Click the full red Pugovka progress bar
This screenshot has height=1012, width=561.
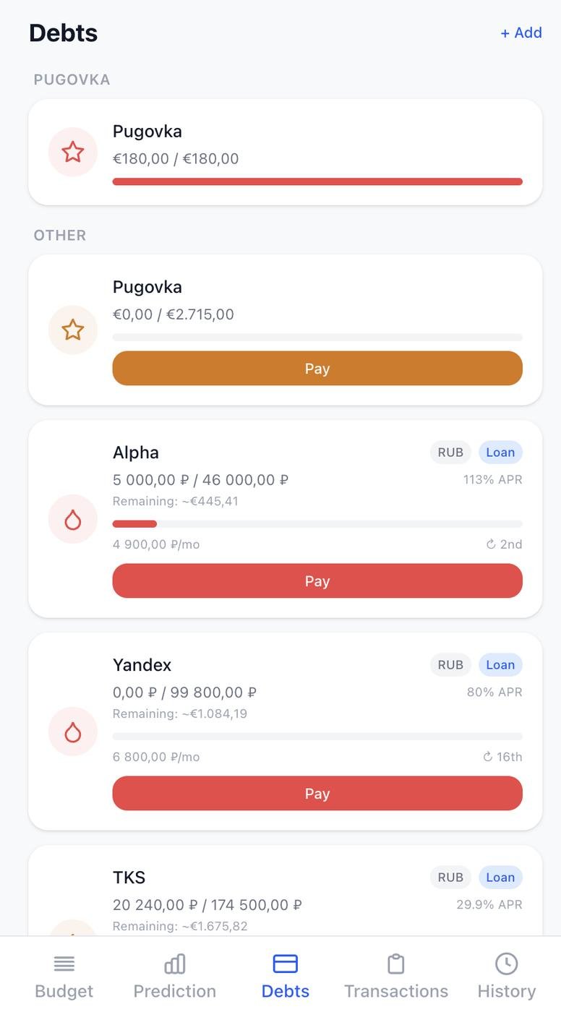317,181
